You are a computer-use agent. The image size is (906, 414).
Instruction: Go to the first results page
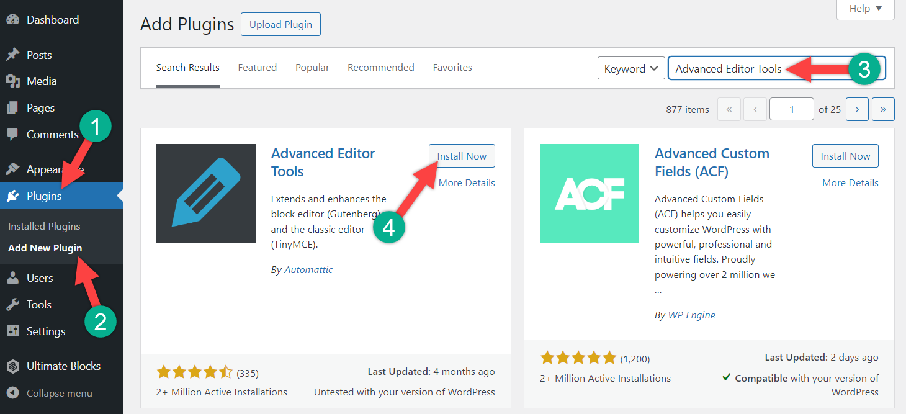pyautogui.click(x=729, y=109)
